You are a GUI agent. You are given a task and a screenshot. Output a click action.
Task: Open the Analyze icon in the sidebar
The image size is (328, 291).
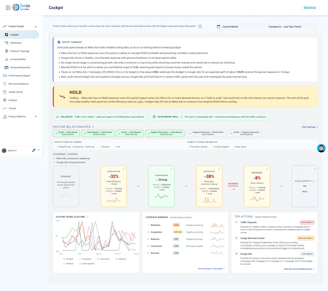coord(5,100)
